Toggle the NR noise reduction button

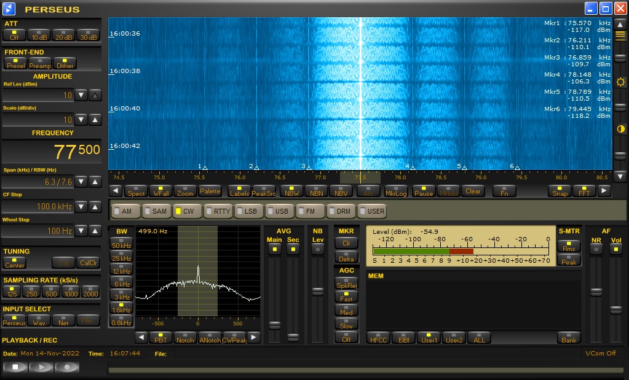(x=596, y=249)
